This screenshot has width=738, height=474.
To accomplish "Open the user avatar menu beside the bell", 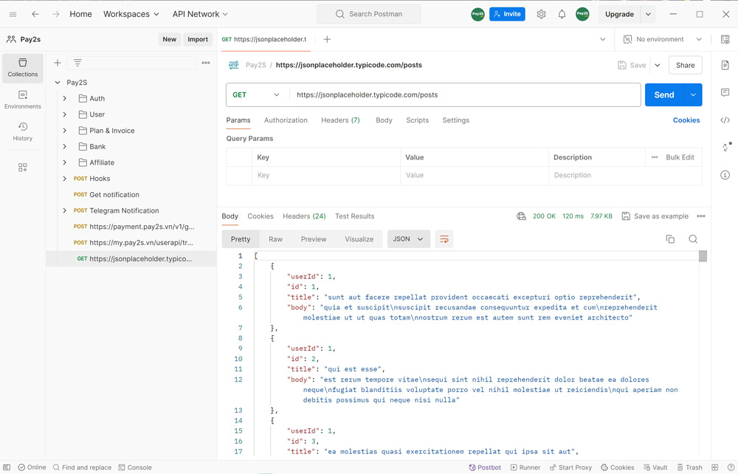I will tap(583, 14).
